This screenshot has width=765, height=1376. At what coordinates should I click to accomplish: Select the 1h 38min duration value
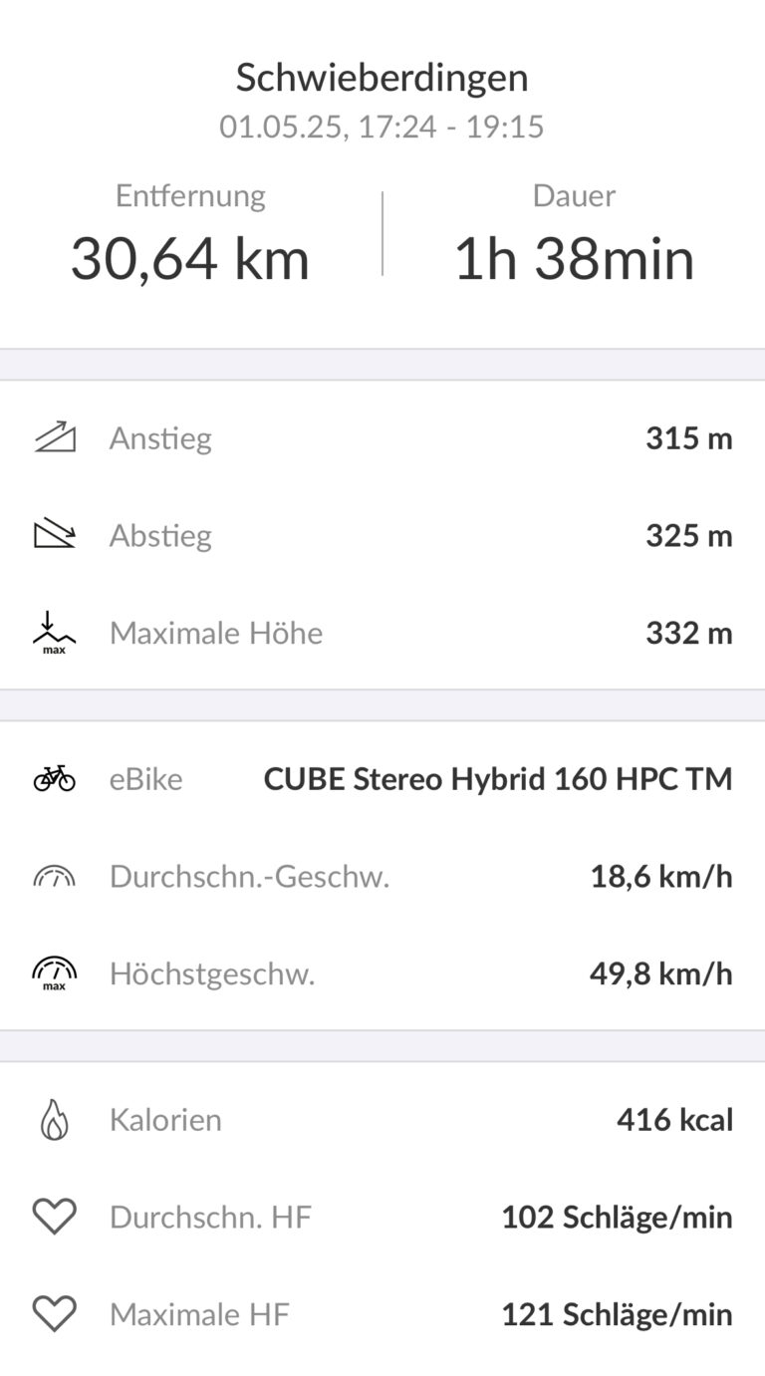574,259
